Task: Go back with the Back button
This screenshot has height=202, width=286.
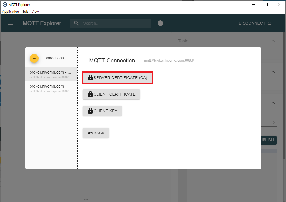Action: (x=96, y=133)
